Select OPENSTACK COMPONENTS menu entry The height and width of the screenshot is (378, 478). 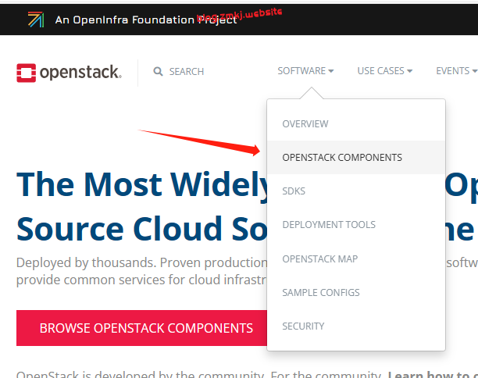tap(356, 157)
